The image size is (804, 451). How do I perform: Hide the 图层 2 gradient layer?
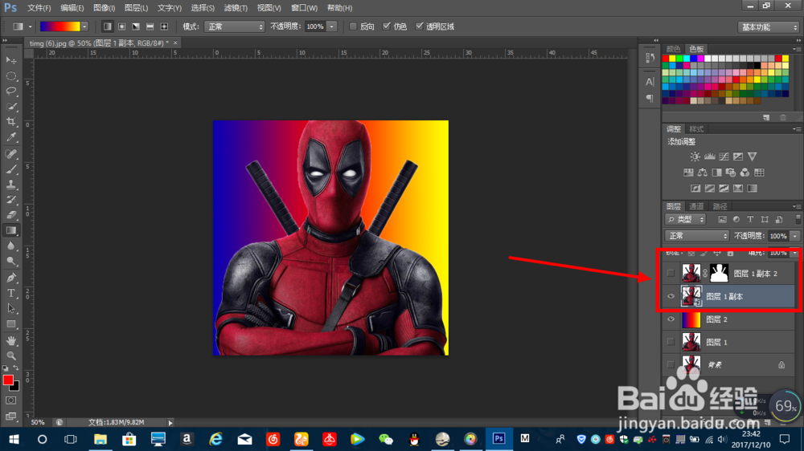pyautogui.click(x=671, y=319)
